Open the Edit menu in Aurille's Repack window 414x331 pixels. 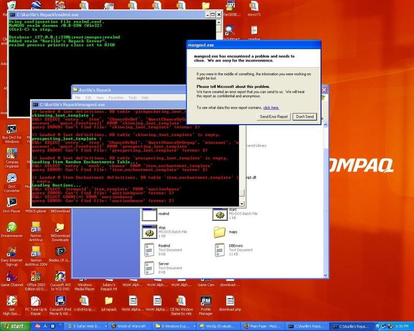(x=88, y=98)
